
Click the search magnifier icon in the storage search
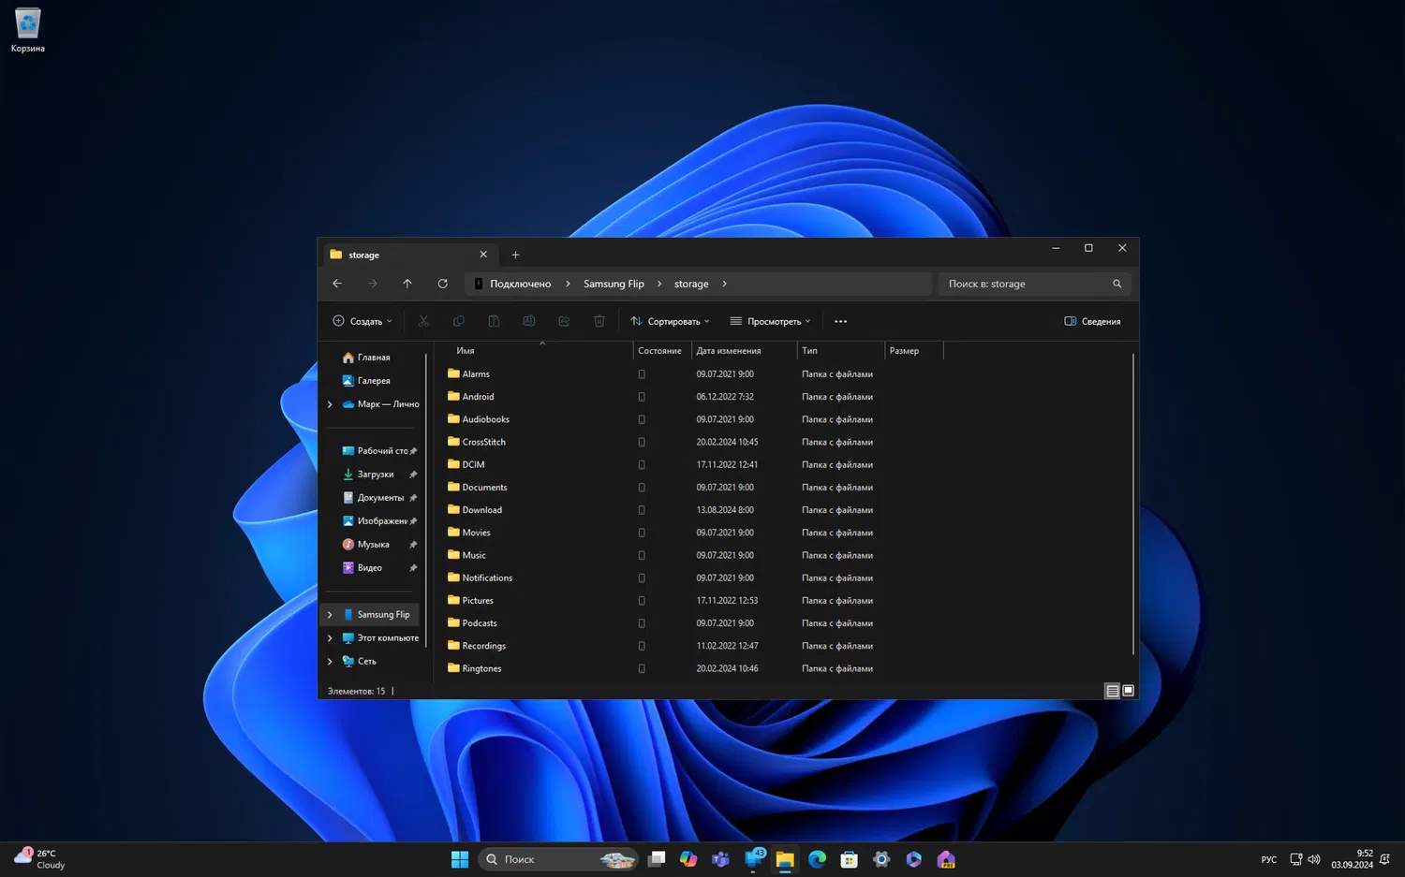click(1117, 284)
